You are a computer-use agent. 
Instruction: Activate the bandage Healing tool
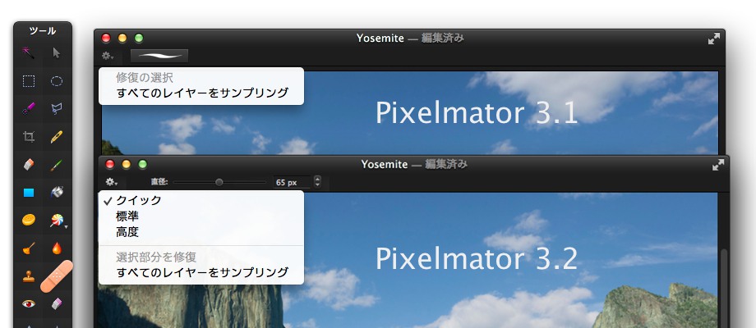pos(57,276)
